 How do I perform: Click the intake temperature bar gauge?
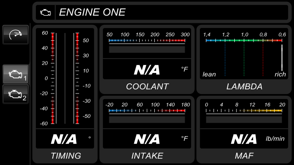coord(147,120)
